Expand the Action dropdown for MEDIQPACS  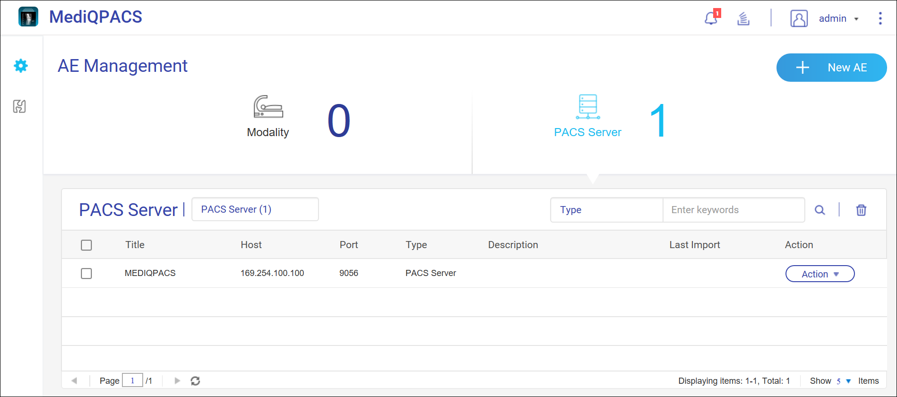tap(820, 274)
